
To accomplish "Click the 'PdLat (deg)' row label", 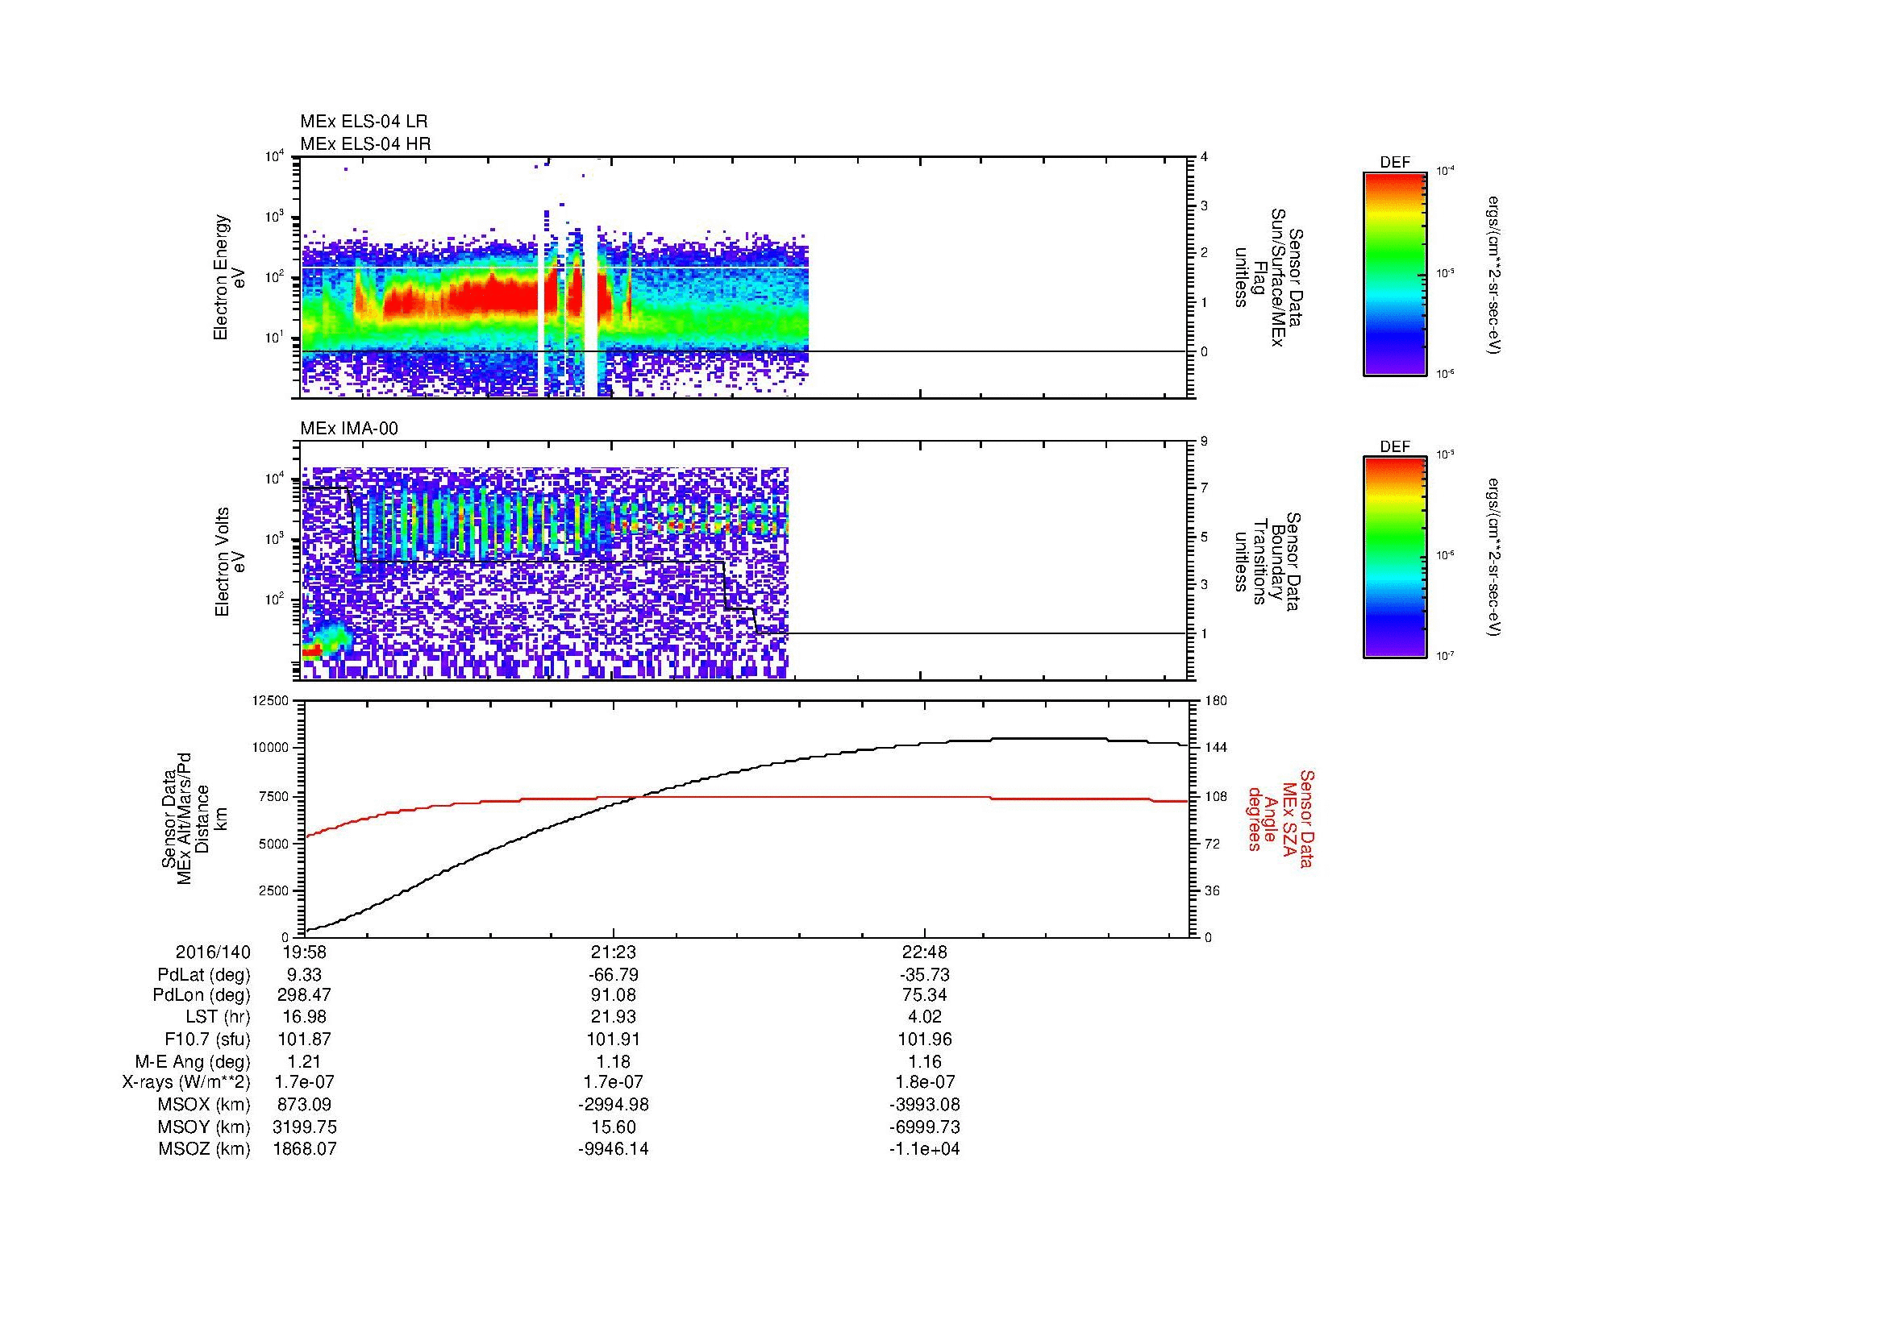I will pos(204,975).
